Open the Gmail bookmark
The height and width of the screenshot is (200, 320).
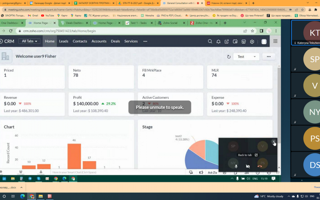click(33, 16)
